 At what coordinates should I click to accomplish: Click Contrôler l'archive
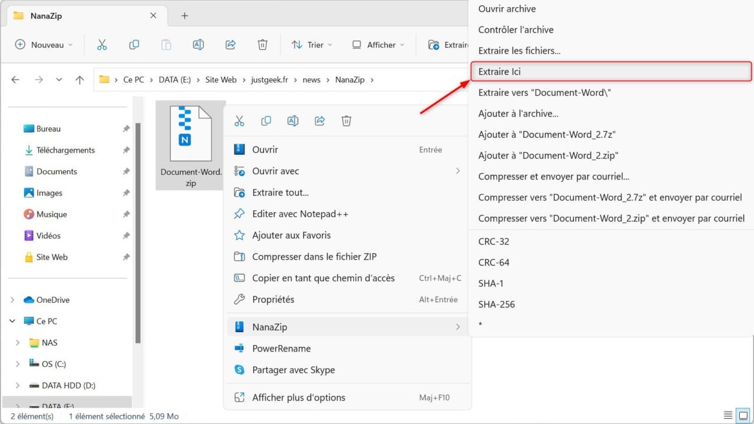click(611, 30)
